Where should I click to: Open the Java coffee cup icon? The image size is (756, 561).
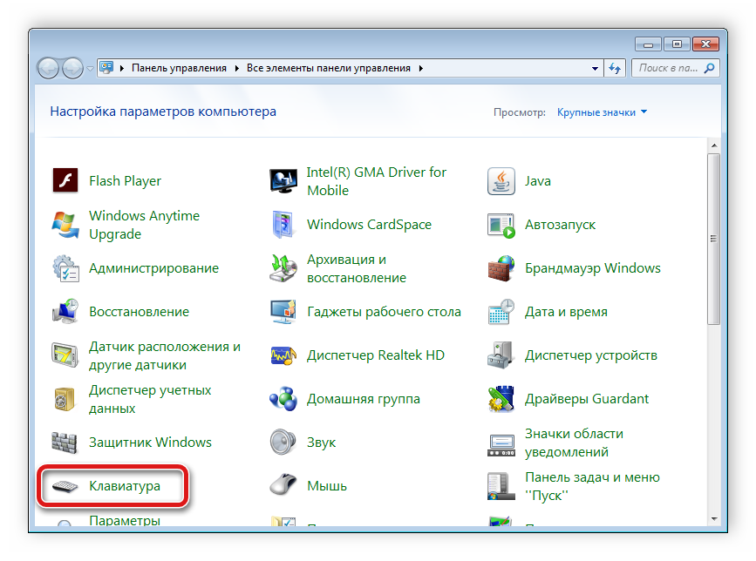[x=501, y=181]
